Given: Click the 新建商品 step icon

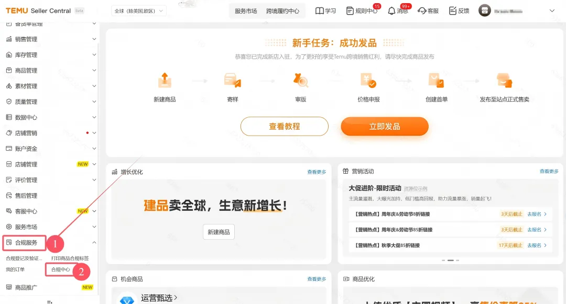Looking at the screenshot, I should (x=165, y=81).
